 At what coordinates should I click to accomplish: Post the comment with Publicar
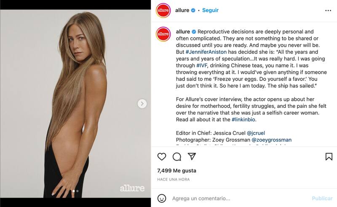point(322,198)
